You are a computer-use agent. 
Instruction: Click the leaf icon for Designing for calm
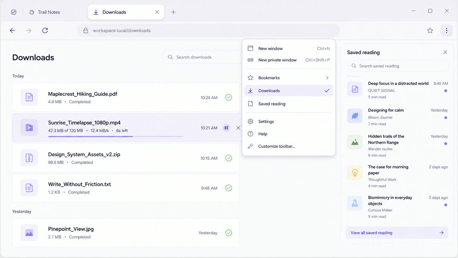click(x=355, y=116)
